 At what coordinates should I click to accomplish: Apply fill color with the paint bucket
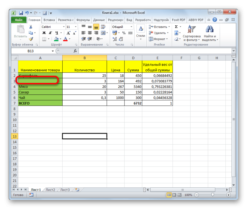pyautogui.click(x=56, y=39)
